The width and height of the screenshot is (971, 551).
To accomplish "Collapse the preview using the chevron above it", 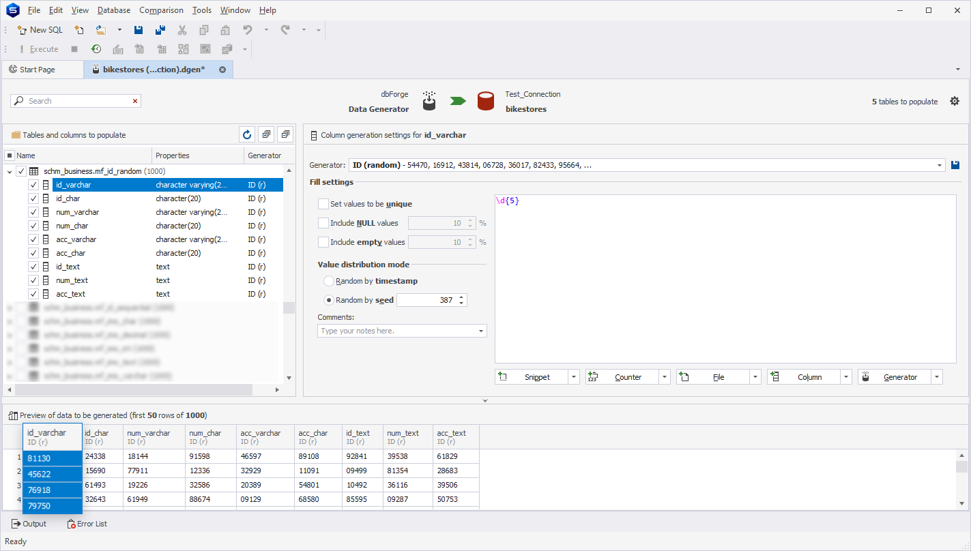I will click(x=485, y=401).
